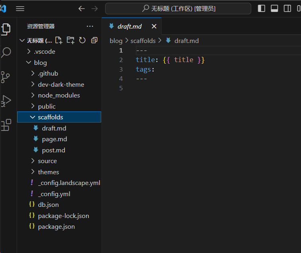Image resolution: width=301 pixels, height=253 pixels.
Task: Toggle the primary side bar layout button
Action: [262, 8]
